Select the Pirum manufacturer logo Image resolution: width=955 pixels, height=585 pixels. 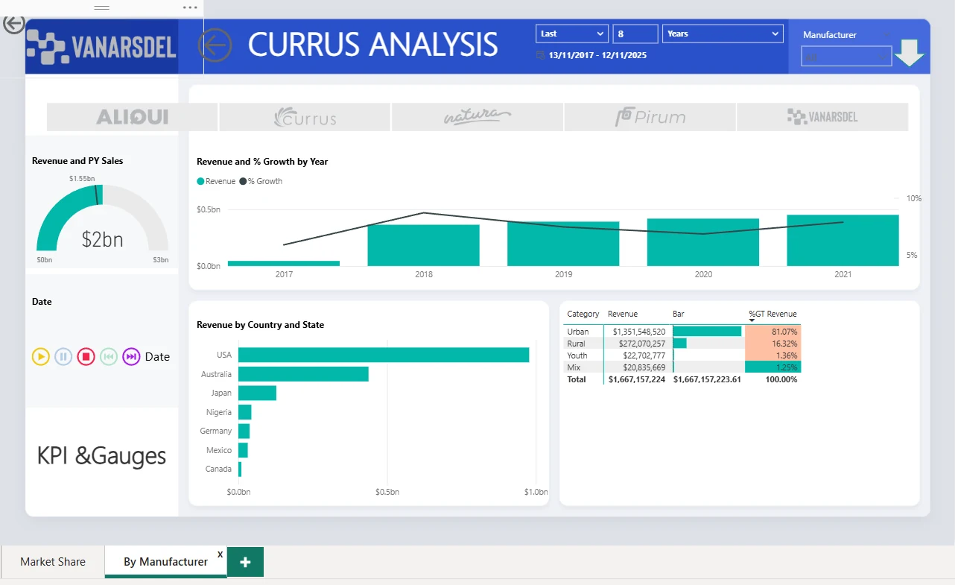650,117
